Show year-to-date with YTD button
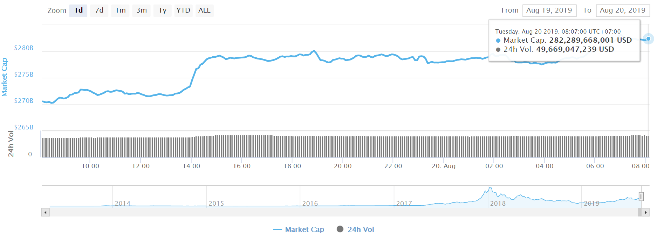The width and height of the screenshot is (657, 234). point(183,10)
